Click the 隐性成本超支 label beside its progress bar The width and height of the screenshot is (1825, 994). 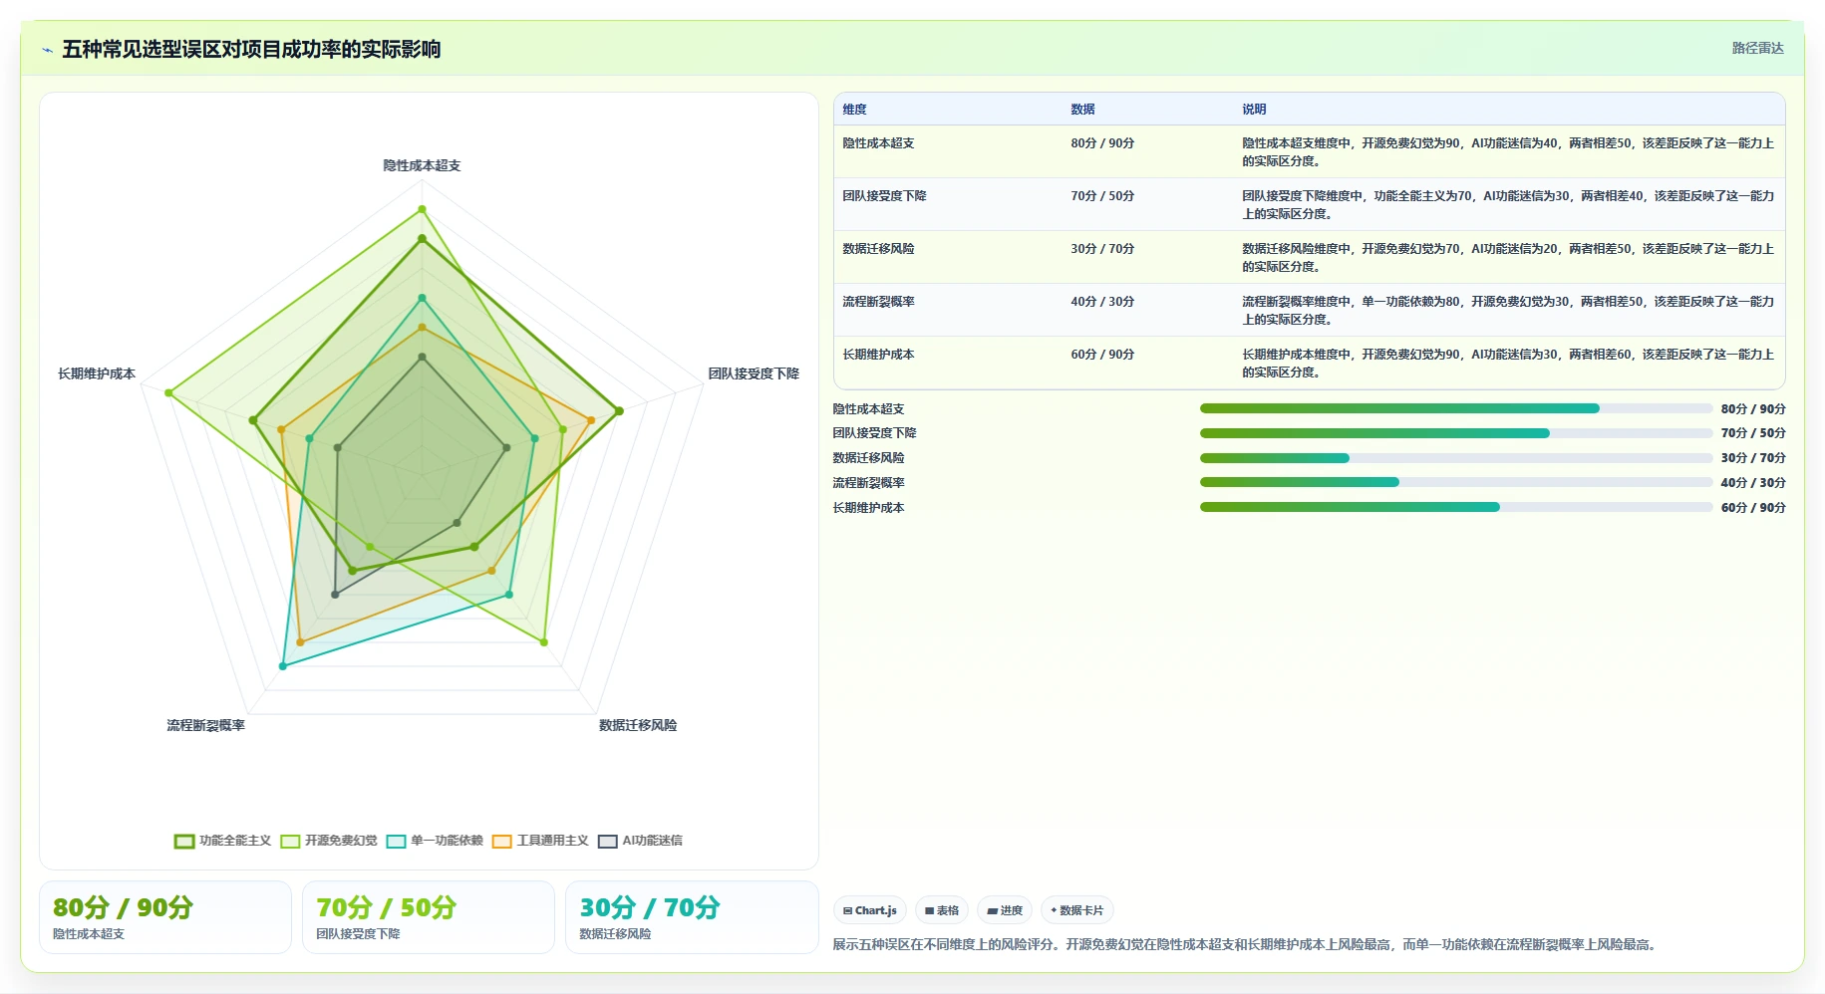tap(869, 409)
